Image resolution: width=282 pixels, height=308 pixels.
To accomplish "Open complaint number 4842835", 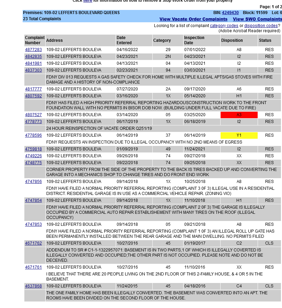I will click(x=33, y=57).
